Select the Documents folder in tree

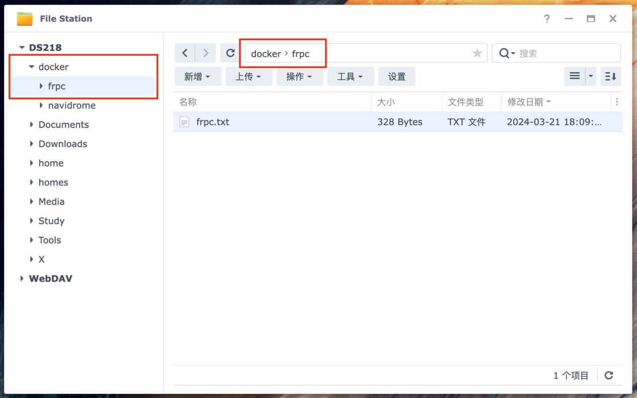pyautogui.click(x=64, y=124)
